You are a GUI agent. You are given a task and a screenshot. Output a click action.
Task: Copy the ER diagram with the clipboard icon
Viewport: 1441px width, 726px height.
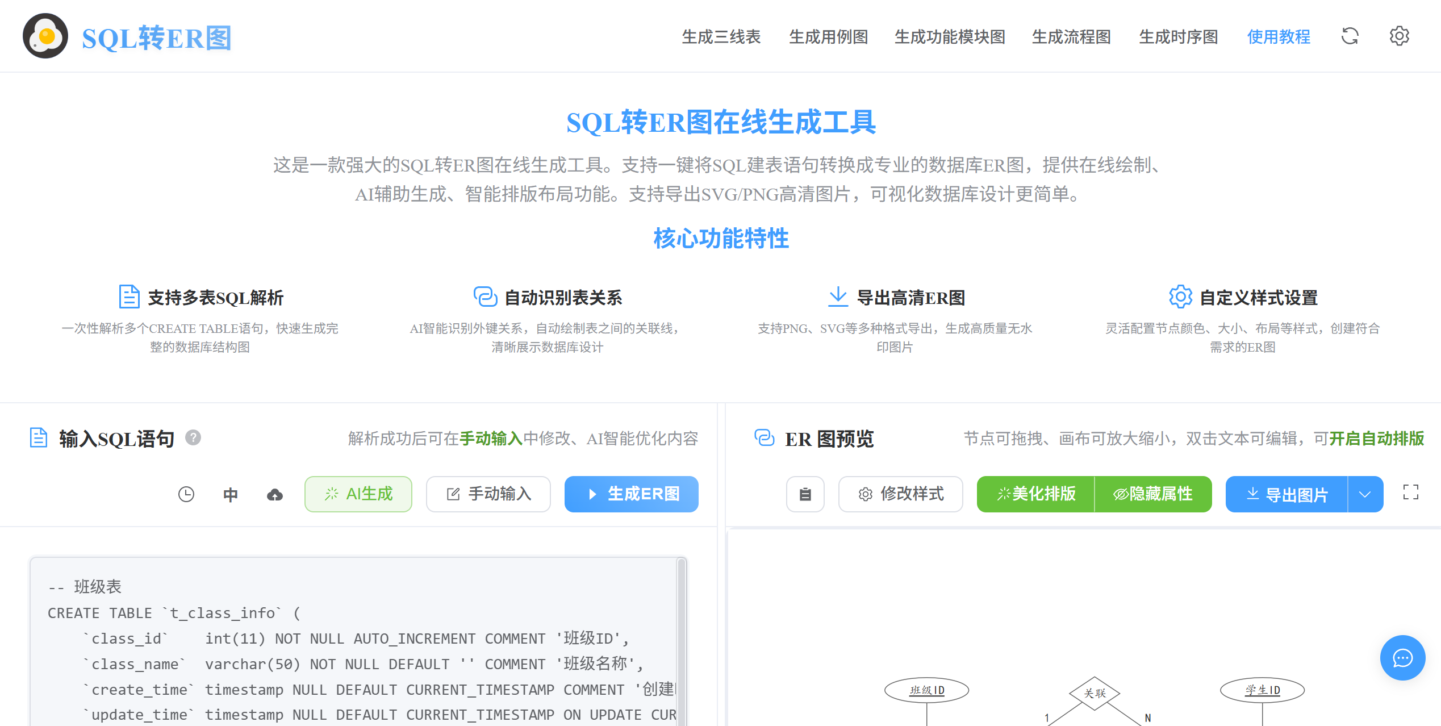pos(805,494)
